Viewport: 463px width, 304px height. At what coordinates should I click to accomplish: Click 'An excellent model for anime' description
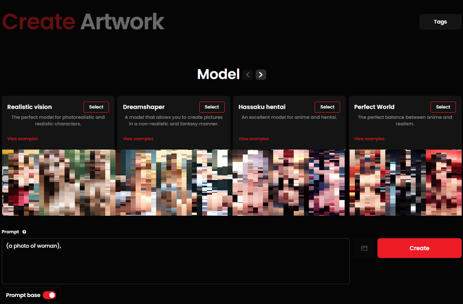pos(289,117)
